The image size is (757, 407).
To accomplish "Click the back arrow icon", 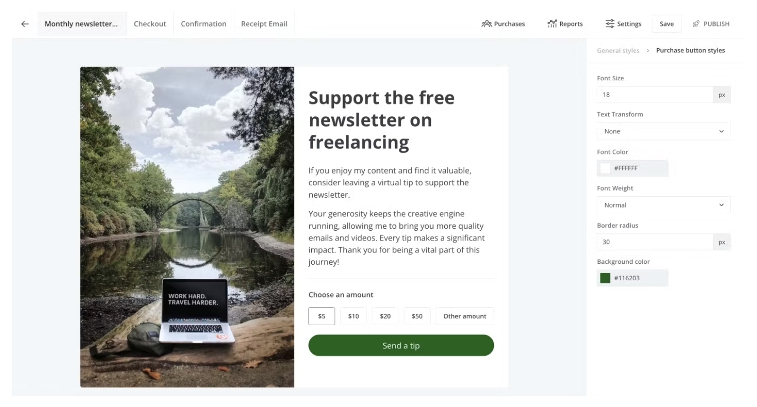I will click(x=25, y=24).
